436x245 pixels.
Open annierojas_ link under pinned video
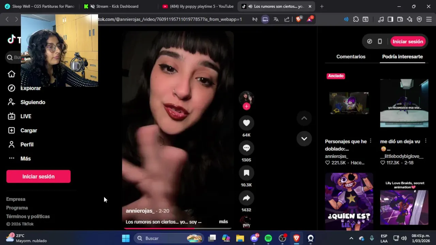337,156
